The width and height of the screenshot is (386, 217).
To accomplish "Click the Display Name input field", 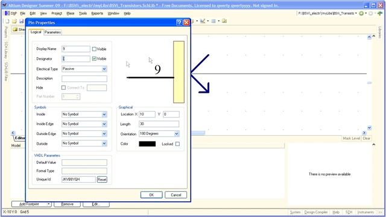I will 76,49.
